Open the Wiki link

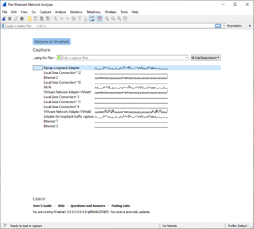[x=61, y=206]
